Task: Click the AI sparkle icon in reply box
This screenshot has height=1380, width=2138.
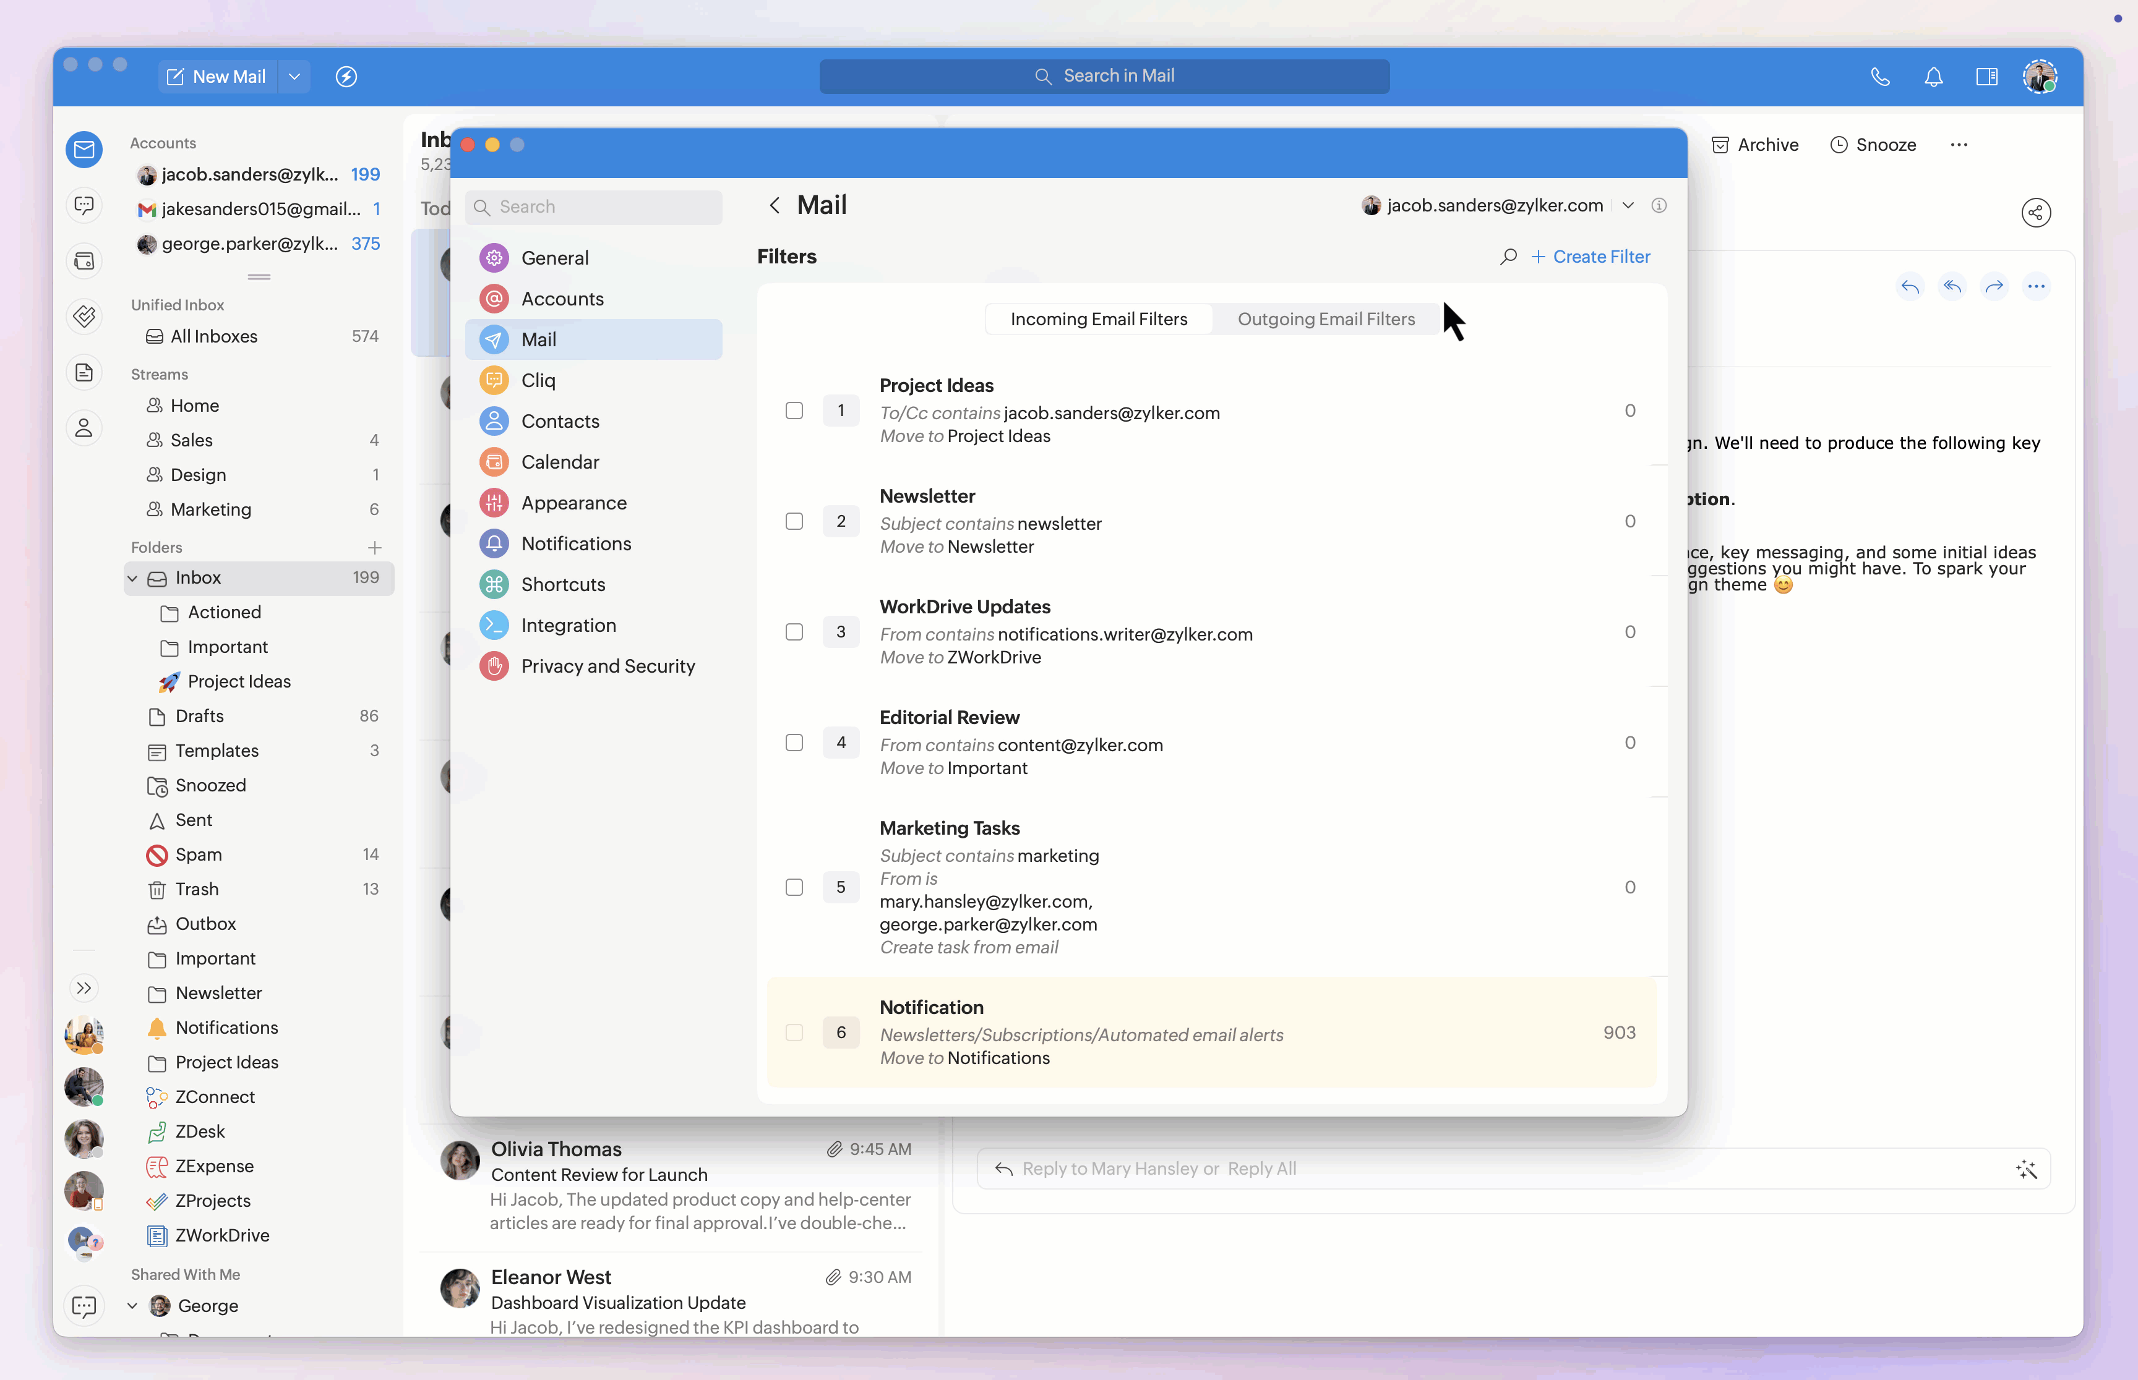Action: tap(2026, 1169)
